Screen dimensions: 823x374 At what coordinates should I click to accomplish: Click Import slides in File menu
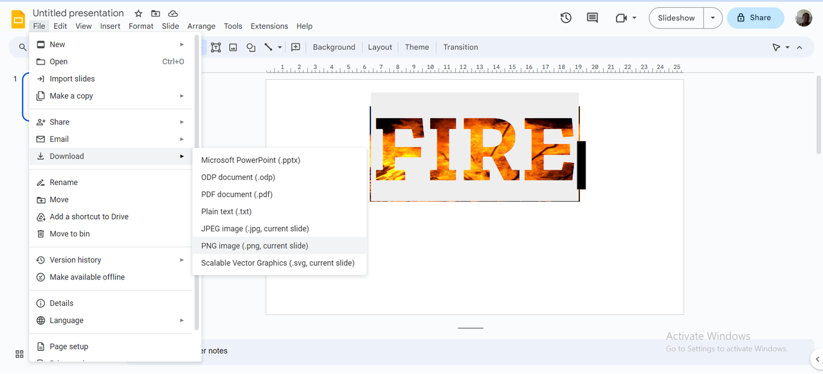click(111, 79)
